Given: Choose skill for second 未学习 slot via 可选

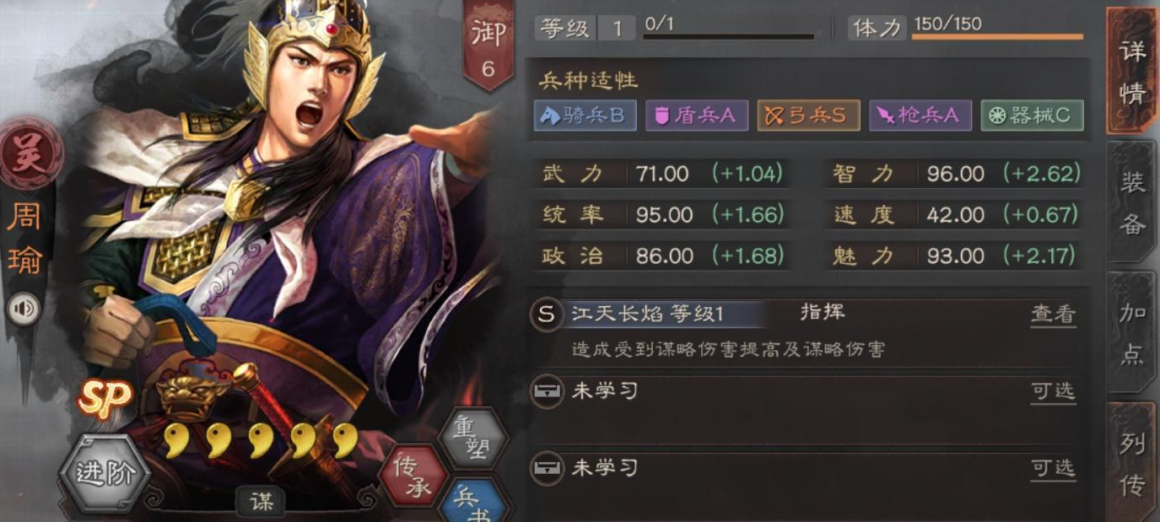Looking at the screenshot, I should coord(1053,467).
